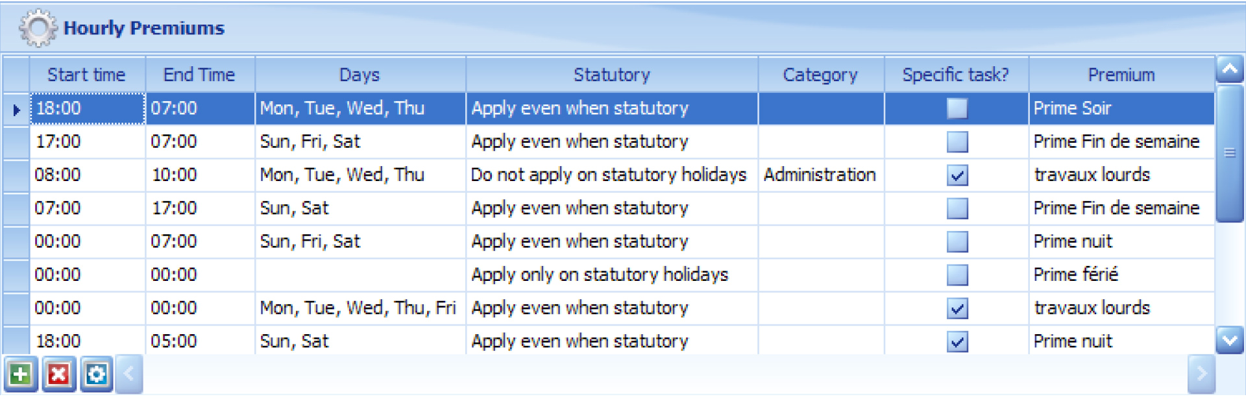This screenshot has width=1246, height=399.
Task: Click Prime Fin de semaine in the 07:00 to 17:00 row
Action: coord(1121,208)
